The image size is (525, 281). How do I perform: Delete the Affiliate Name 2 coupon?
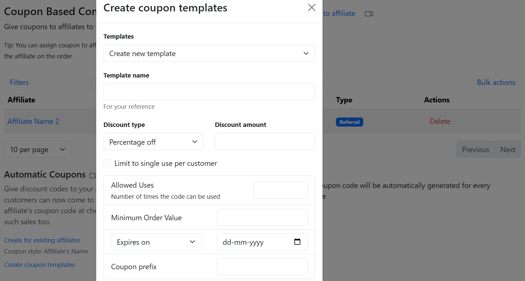click(x=440, y=122)
